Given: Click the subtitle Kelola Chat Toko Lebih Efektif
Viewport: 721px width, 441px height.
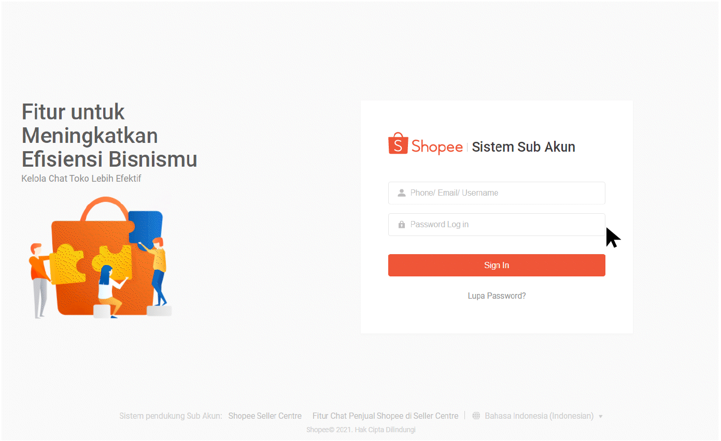Looking at the screenshot, I should pyautogui.click(x=81, y=179).
